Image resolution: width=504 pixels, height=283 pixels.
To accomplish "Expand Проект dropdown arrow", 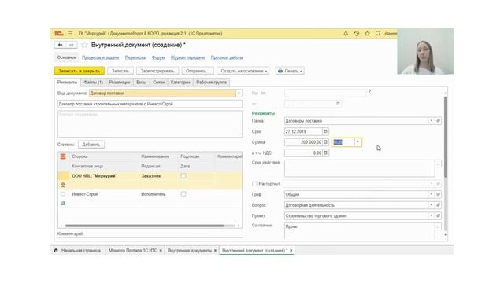I will (432, 215).
